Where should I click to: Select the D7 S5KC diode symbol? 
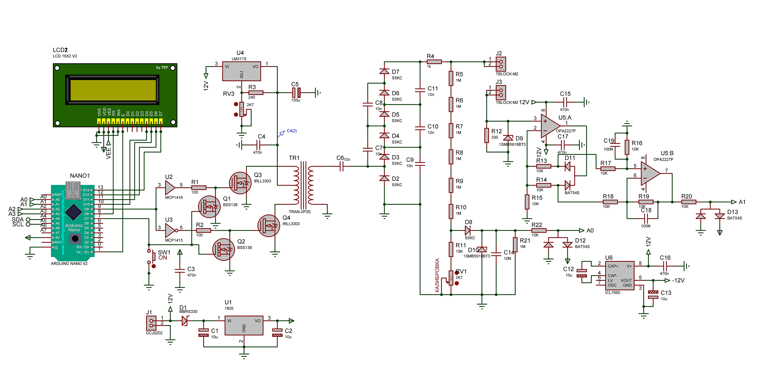(385, 71)
